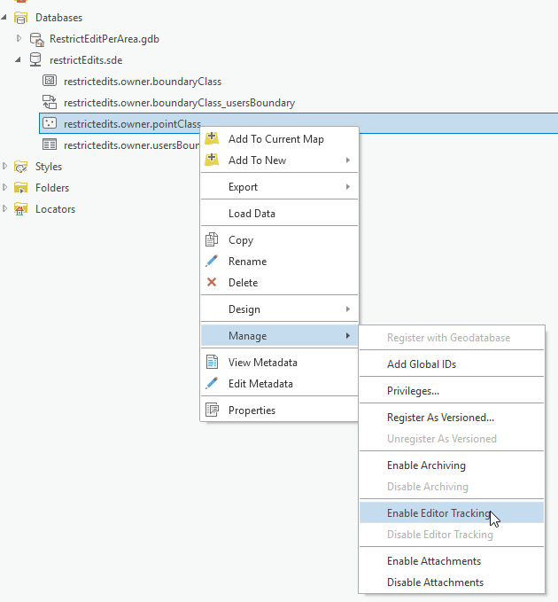Select the boundaryClass_usersBoundary relationship class item
Viewport: 558px width, 602px height.
pos(179,103)
